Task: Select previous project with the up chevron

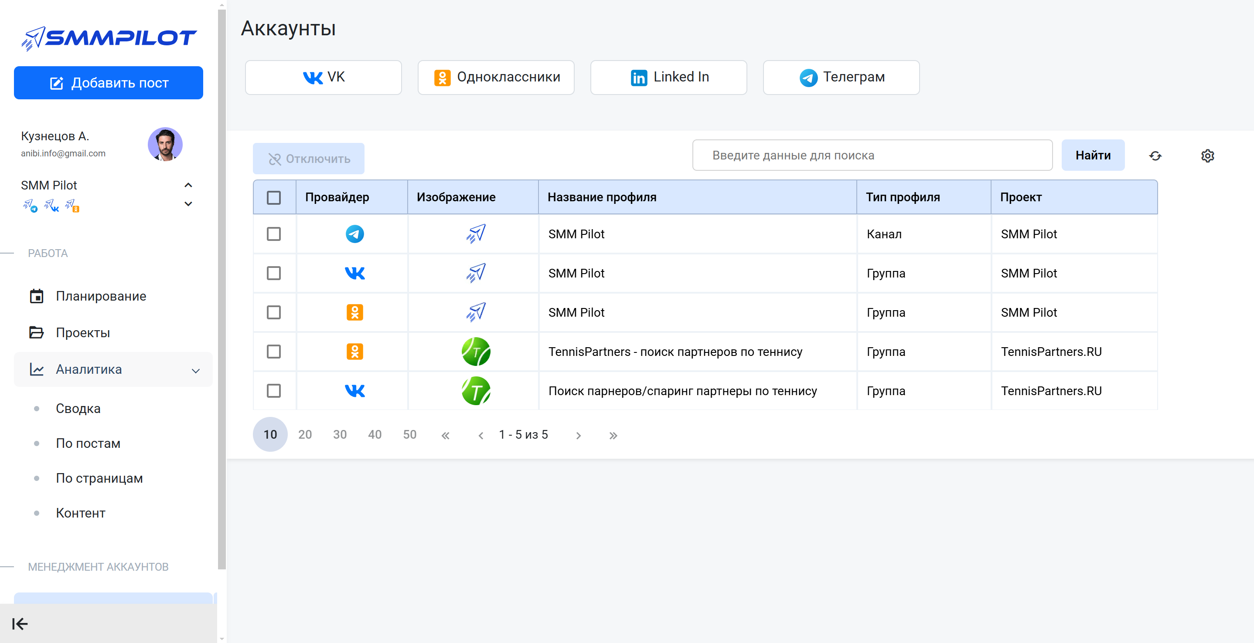Action: point(188,185)
